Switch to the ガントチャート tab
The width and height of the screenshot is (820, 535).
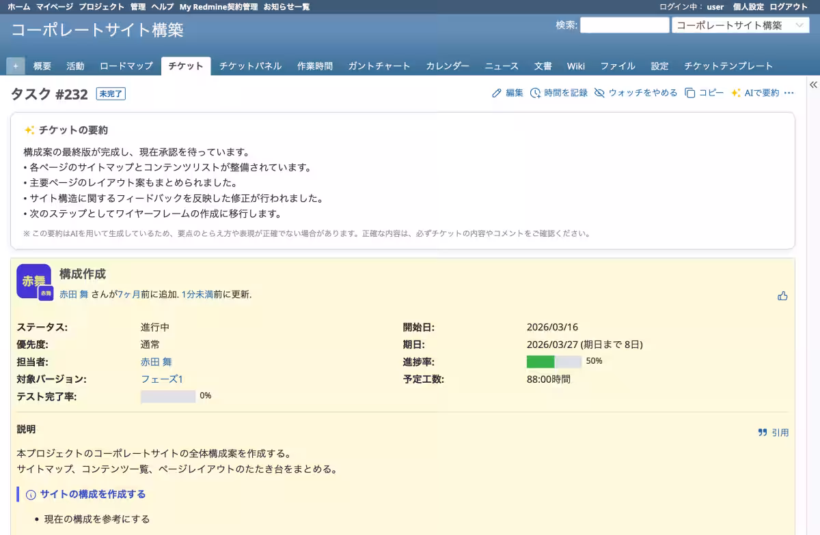(x=381, y=66)
